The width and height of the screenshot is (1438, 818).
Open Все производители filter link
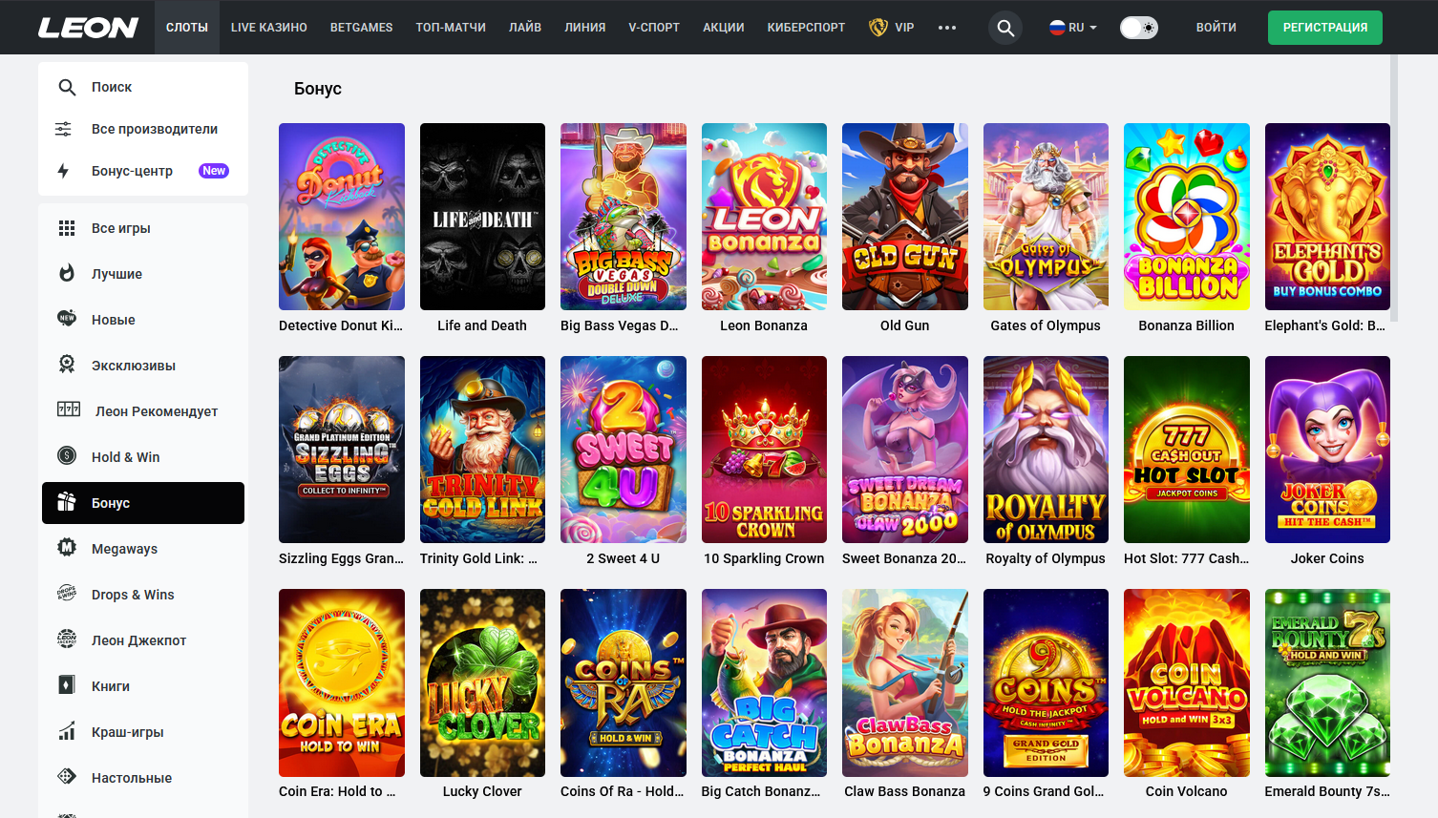tap(143, 129)
